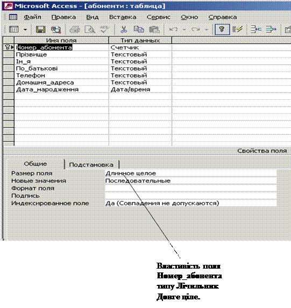Viewport: 291px width, 308px height.
Task: Click the Redo arrow icon
Action: [196, 30]
